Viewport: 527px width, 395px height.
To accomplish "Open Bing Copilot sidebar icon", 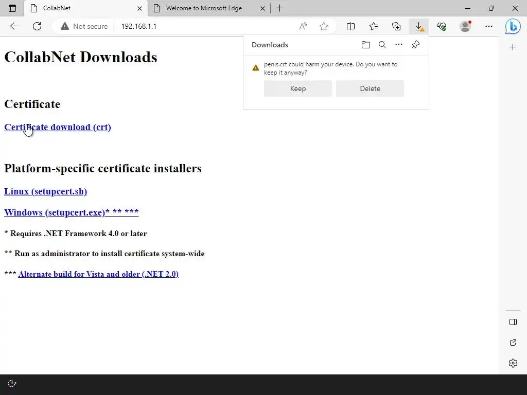I will [x=513, y=27].
